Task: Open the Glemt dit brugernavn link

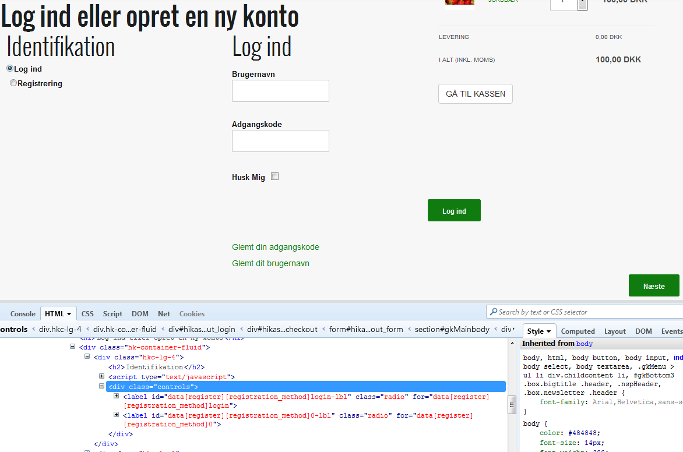Action: [x=270, y=263]
